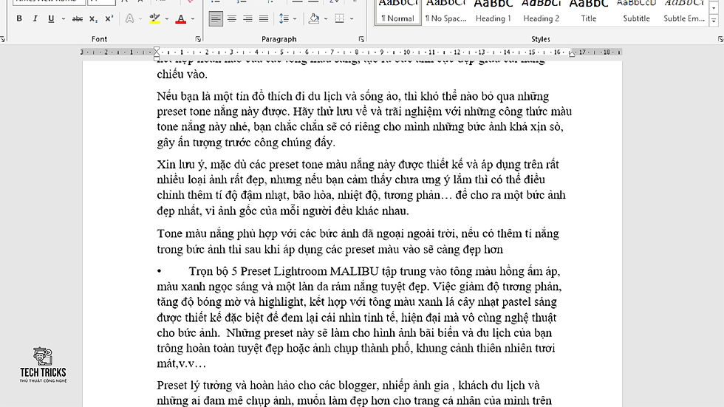
Task: Open Styles pane dialog launcher
Action: coord(720,39)
